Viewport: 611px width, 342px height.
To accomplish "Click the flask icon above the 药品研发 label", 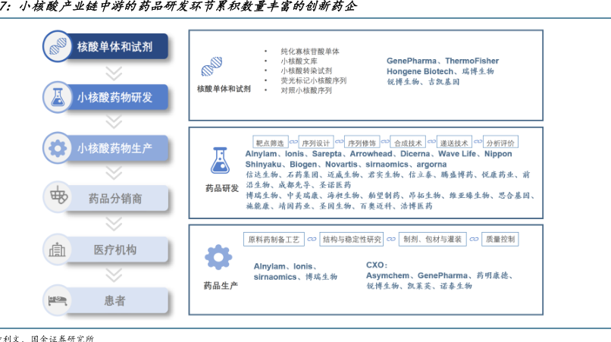I will [221, 162].
